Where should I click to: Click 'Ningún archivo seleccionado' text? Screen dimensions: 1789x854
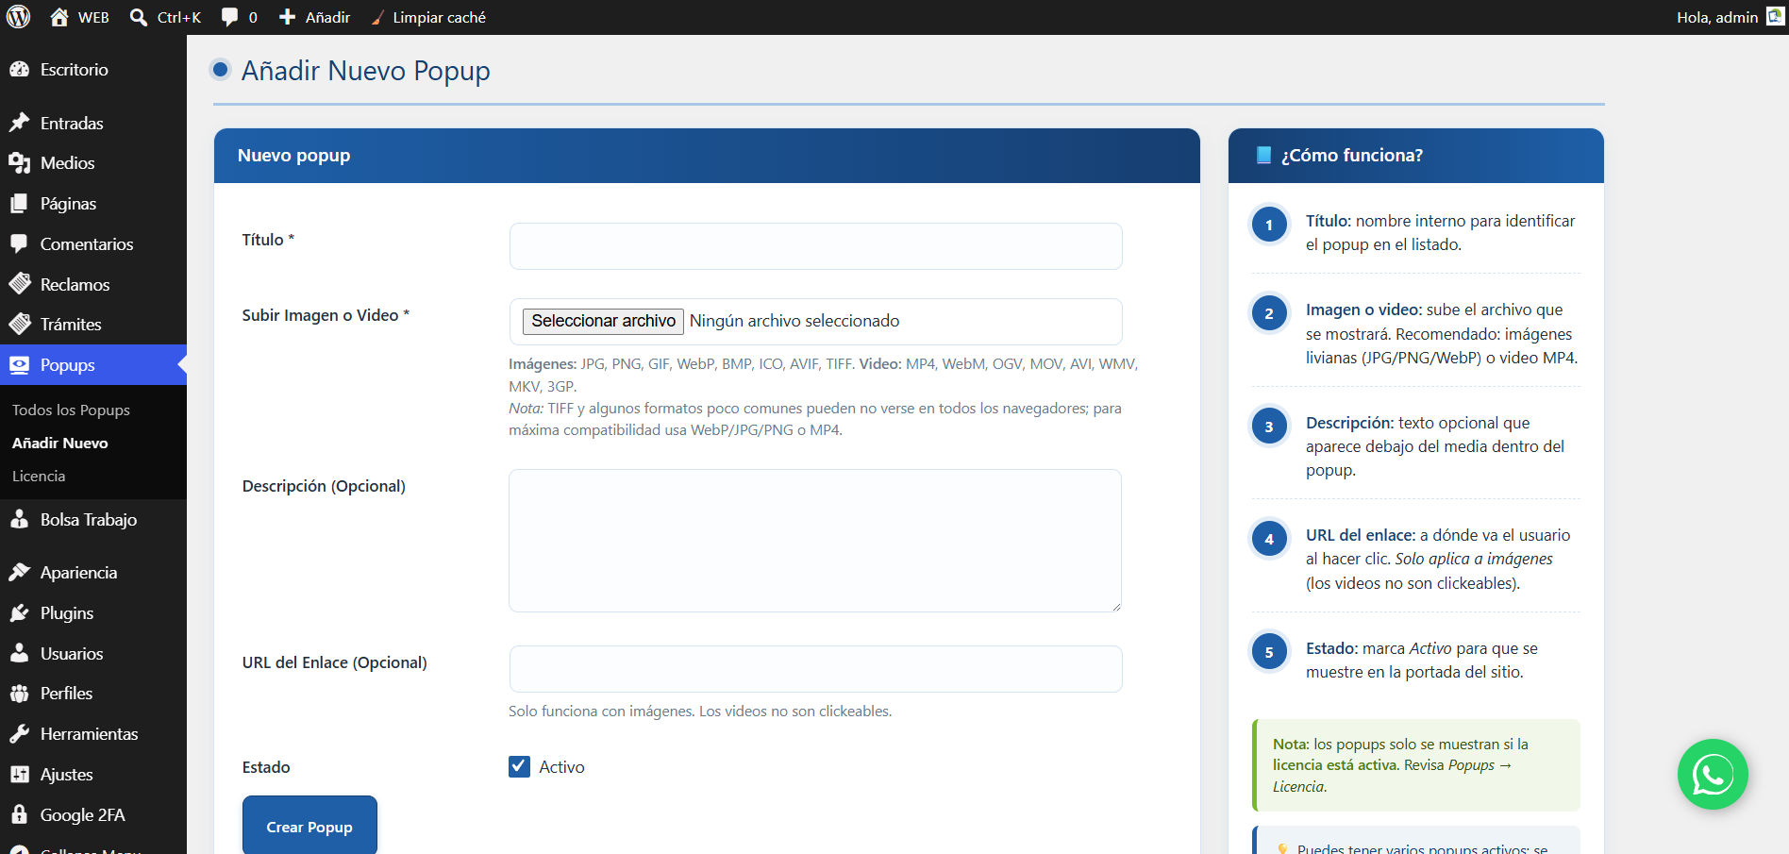(794, 321)
